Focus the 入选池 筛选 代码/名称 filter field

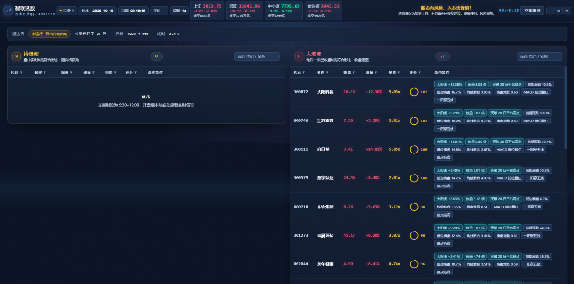pos(539,56)
